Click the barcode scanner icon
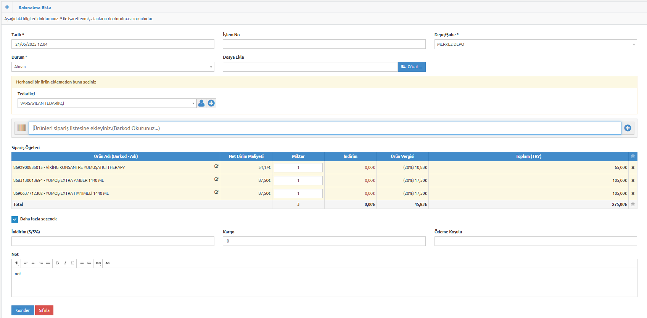647x318 pixels. (22, 128)
